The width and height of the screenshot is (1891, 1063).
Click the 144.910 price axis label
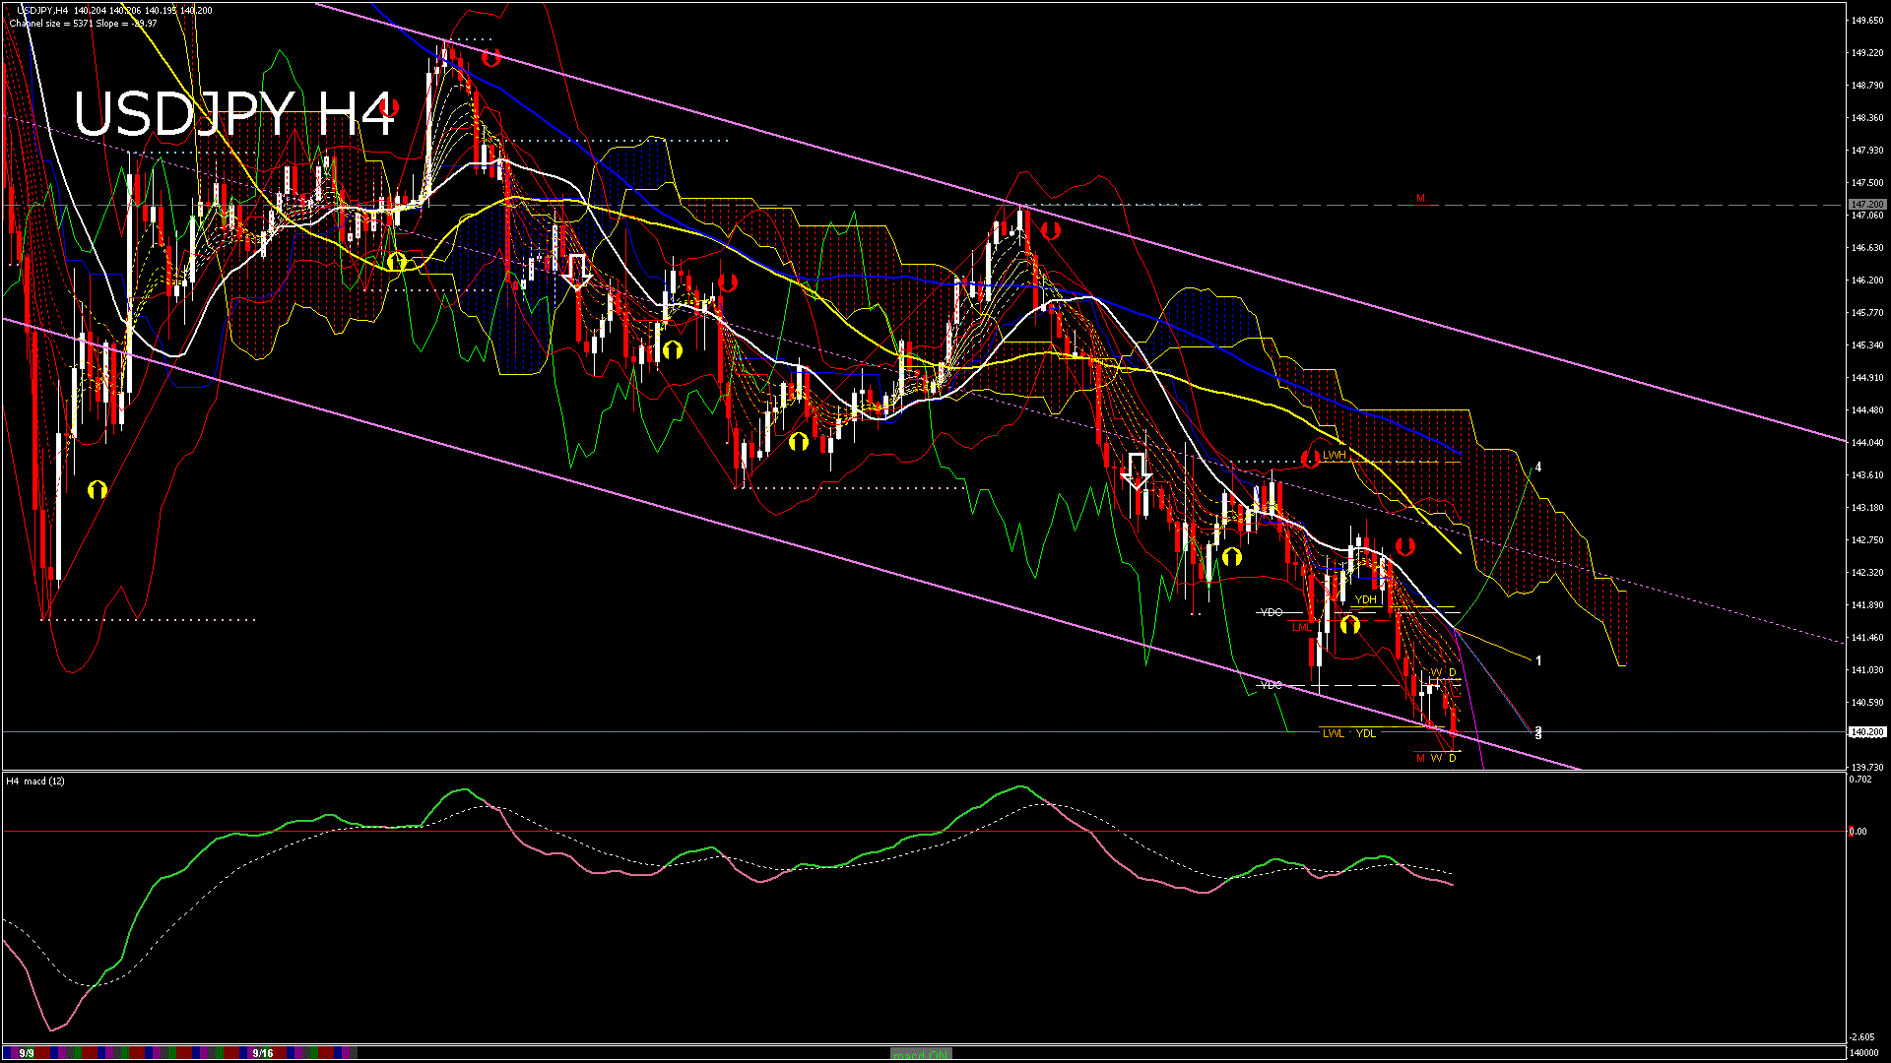[1868, 378]
